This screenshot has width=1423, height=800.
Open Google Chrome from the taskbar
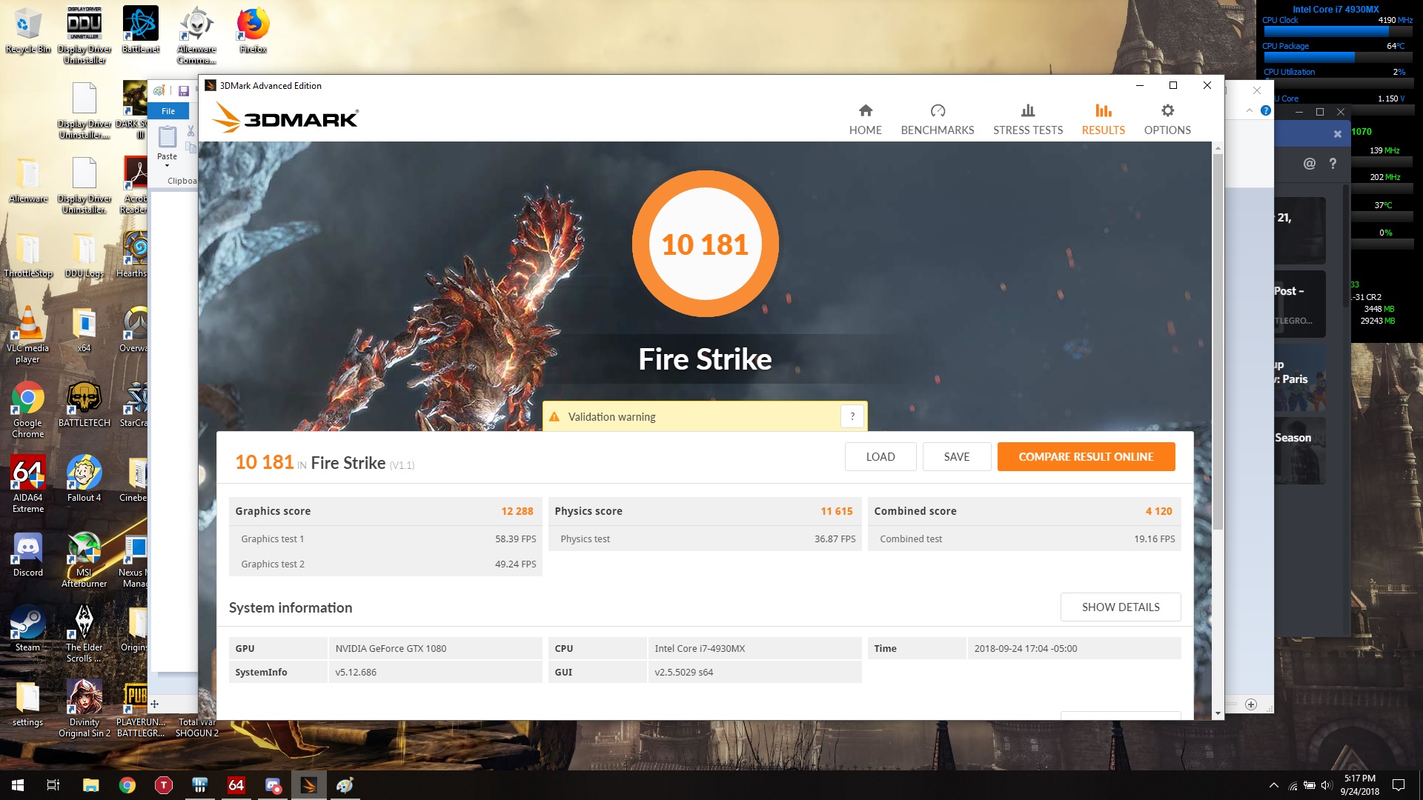(127, 785)
